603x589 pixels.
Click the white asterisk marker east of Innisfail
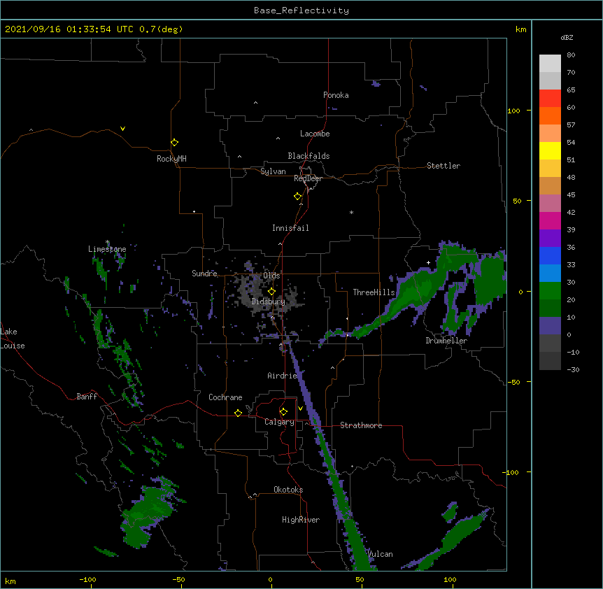click(351, 212)
